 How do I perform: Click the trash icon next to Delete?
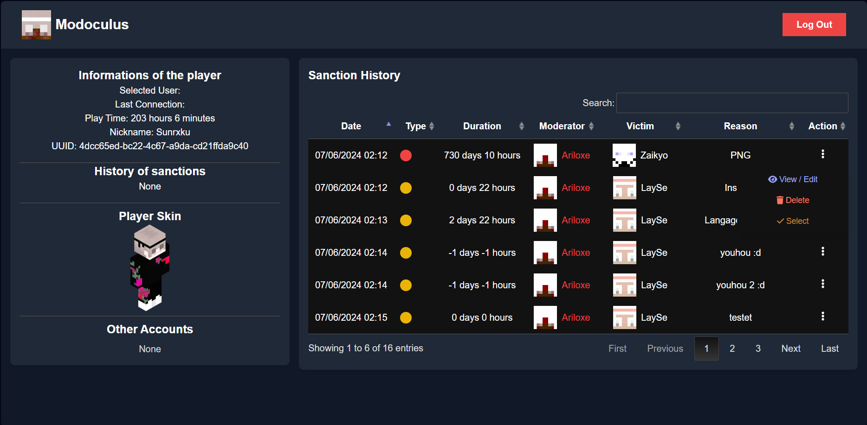[781, 200]
